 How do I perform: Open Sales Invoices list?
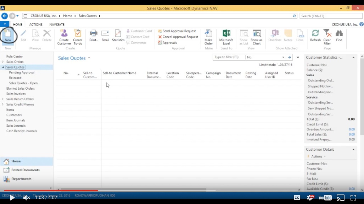[16, 94]
